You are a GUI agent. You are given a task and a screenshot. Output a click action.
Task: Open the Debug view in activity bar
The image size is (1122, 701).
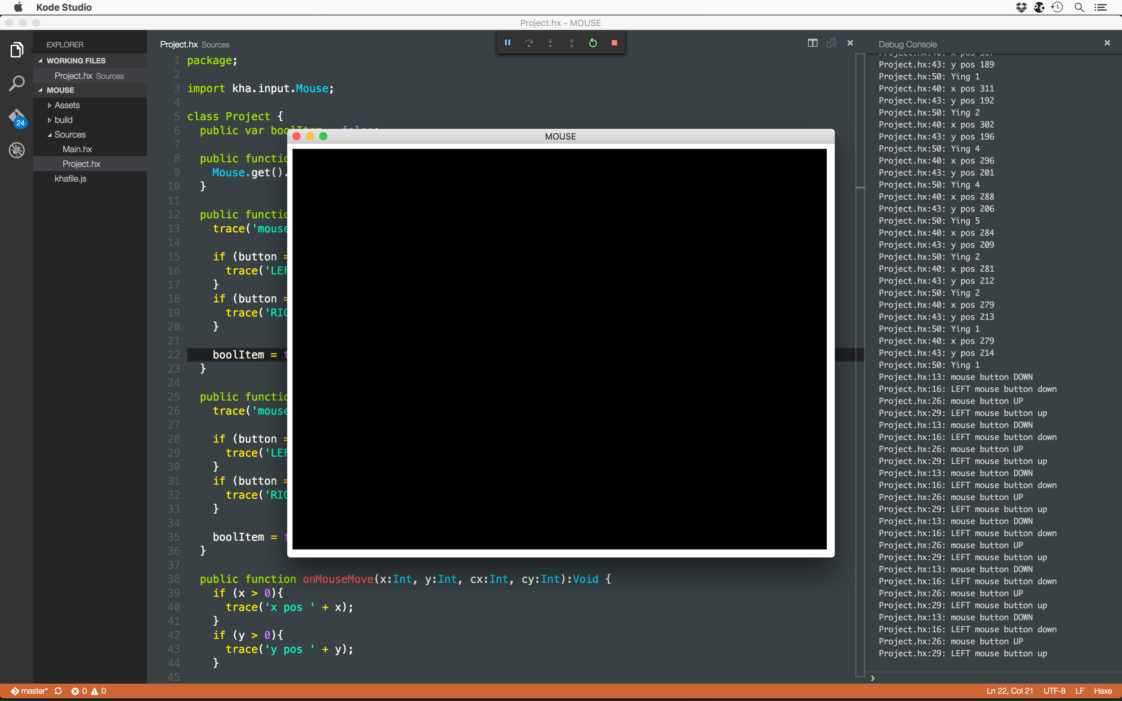pyautogui.click(x=17, y=150)
